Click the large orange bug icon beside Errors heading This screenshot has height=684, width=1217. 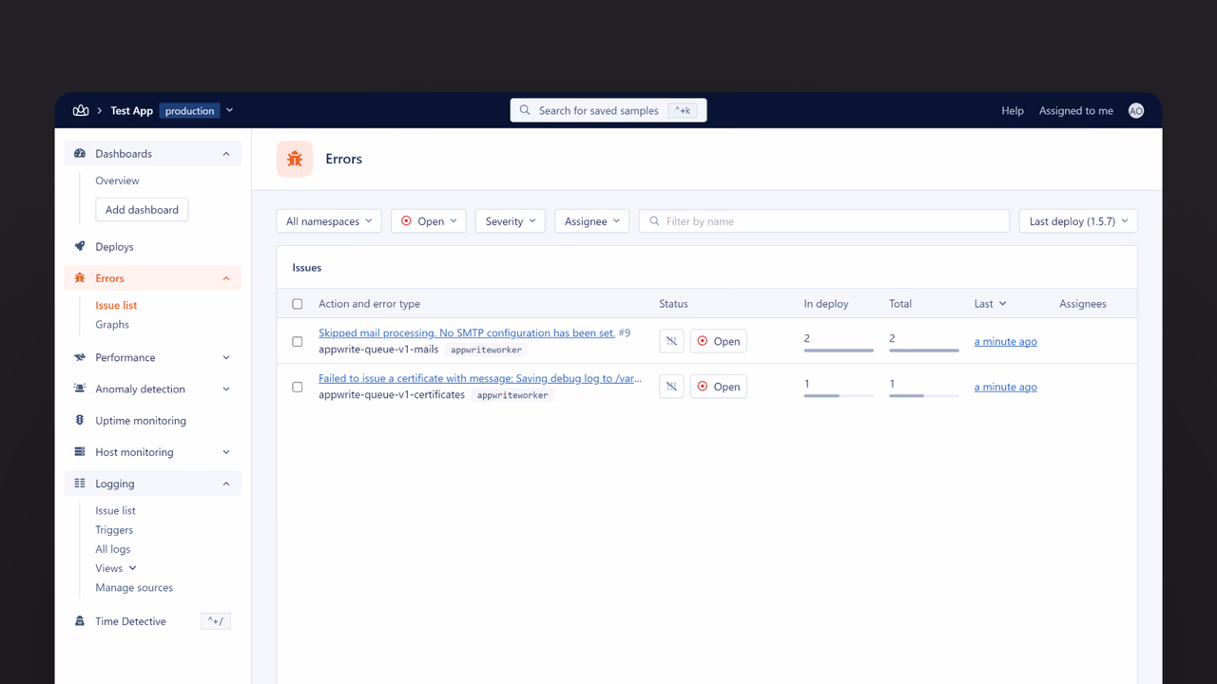click(295, 159)
